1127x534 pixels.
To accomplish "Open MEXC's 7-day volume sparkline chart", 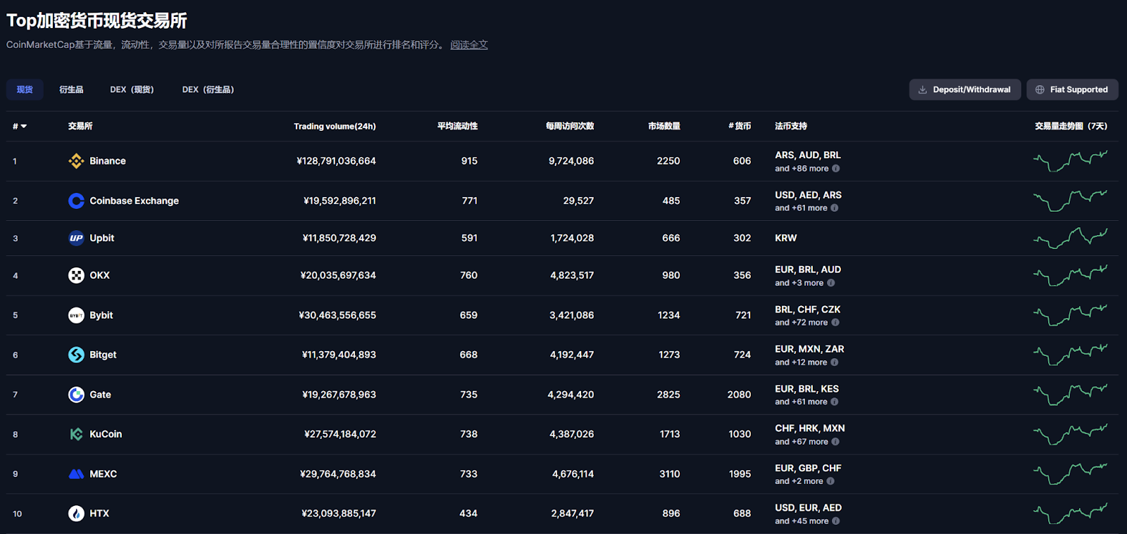I will click(1070, 474).
